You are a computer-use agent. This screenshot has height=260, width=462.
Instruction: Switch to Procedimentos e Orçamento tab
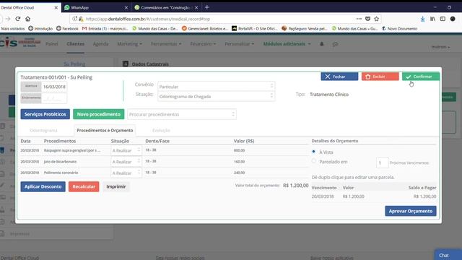105,130
